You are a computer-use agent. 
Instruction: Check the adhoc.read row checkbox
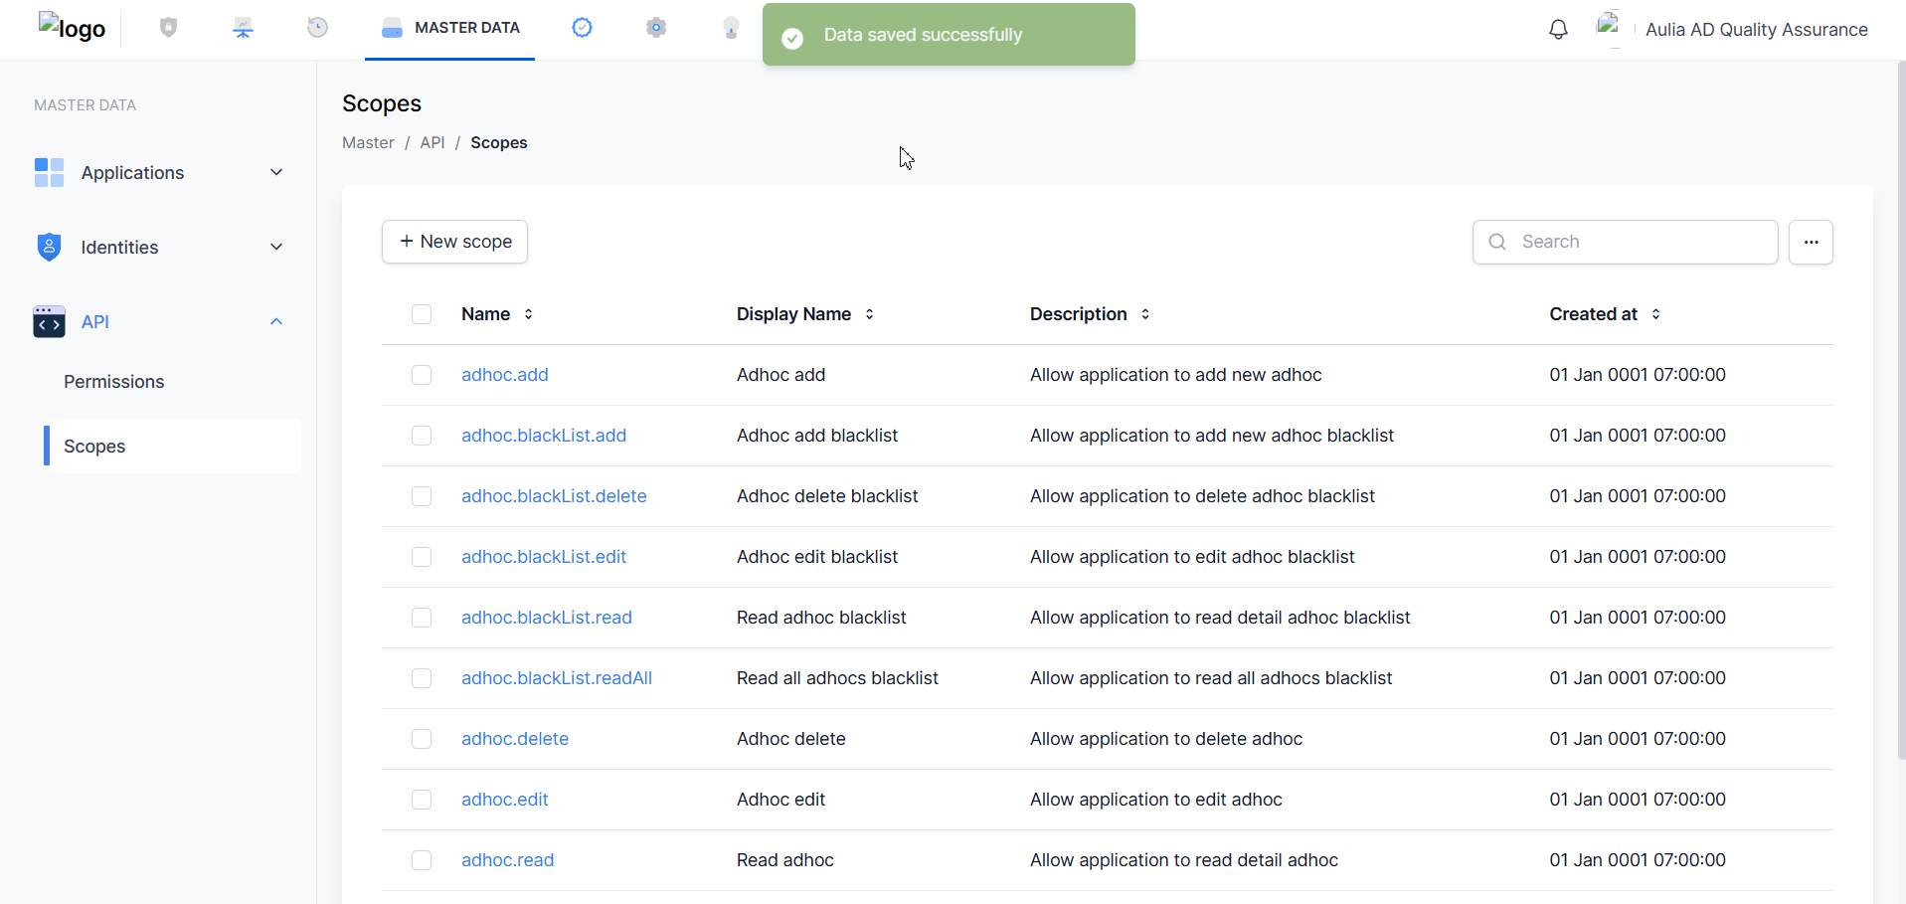tap(422, 860)
